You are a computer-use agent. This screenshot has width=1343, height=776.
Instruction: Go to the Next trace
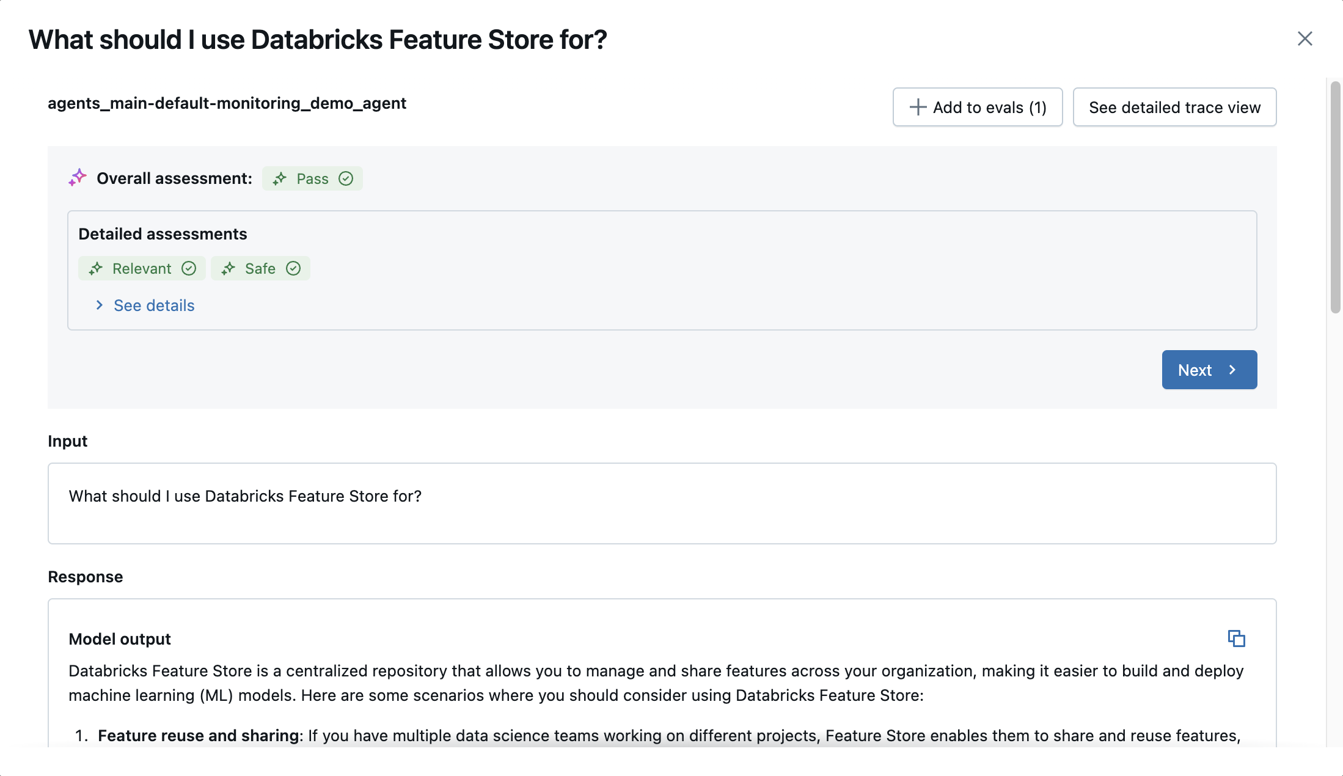[x=1209, y=370]
